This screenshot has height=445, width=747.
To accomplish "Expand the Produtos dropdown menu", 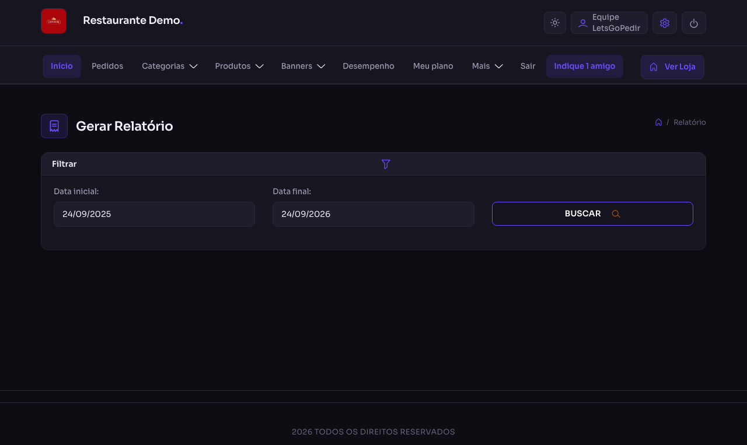I will point(239,66).
